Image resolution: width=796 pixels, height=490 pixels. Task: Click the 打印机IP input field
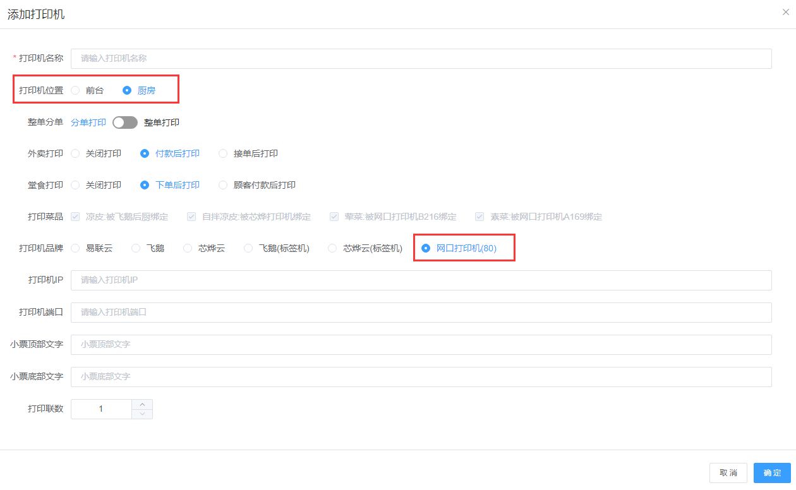[421, 280]
